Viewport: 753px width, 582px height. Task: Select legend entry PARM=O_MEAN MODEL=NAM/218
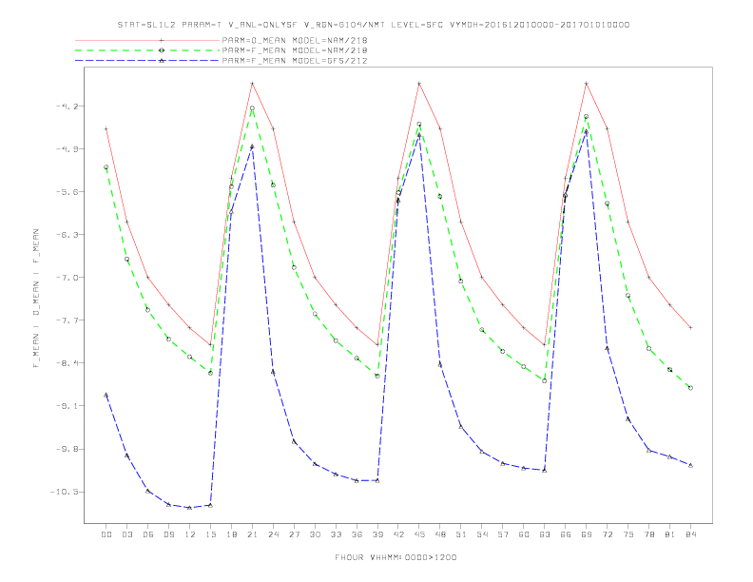(295, 40)
